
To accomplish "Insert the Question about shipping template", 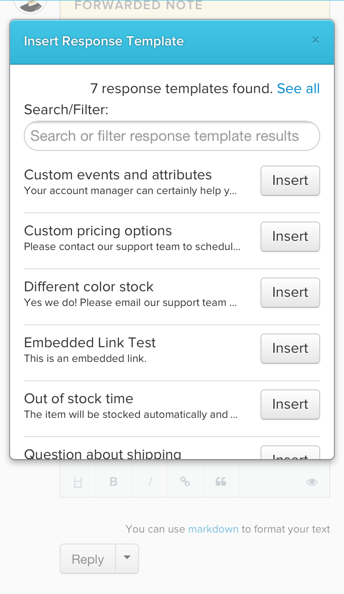I will pyautogui.click(x=290, y=454).
